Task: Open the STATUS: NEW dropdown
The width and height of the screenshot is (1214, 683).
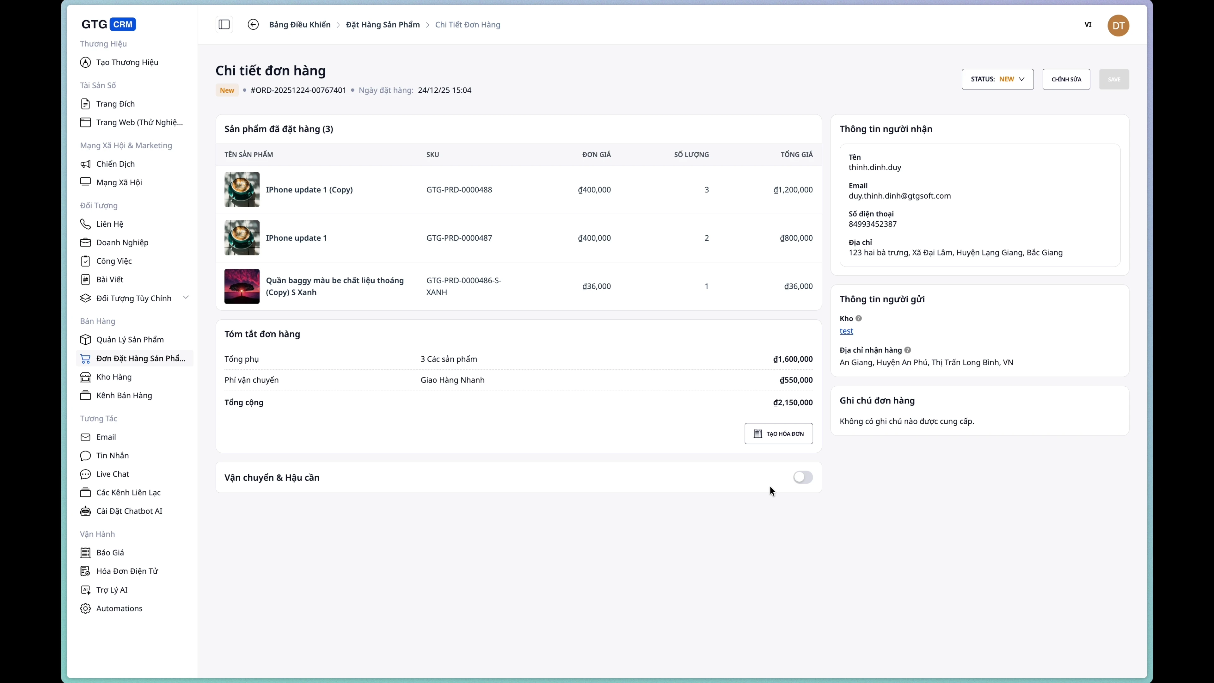Action: click(997, 79)
